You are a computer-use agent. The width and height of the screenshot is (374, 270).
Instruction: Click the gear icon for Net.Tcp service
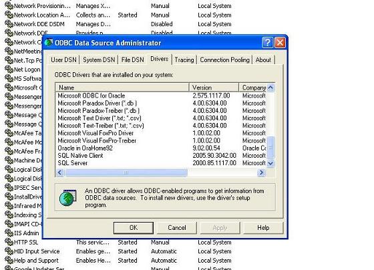point(9,60)
